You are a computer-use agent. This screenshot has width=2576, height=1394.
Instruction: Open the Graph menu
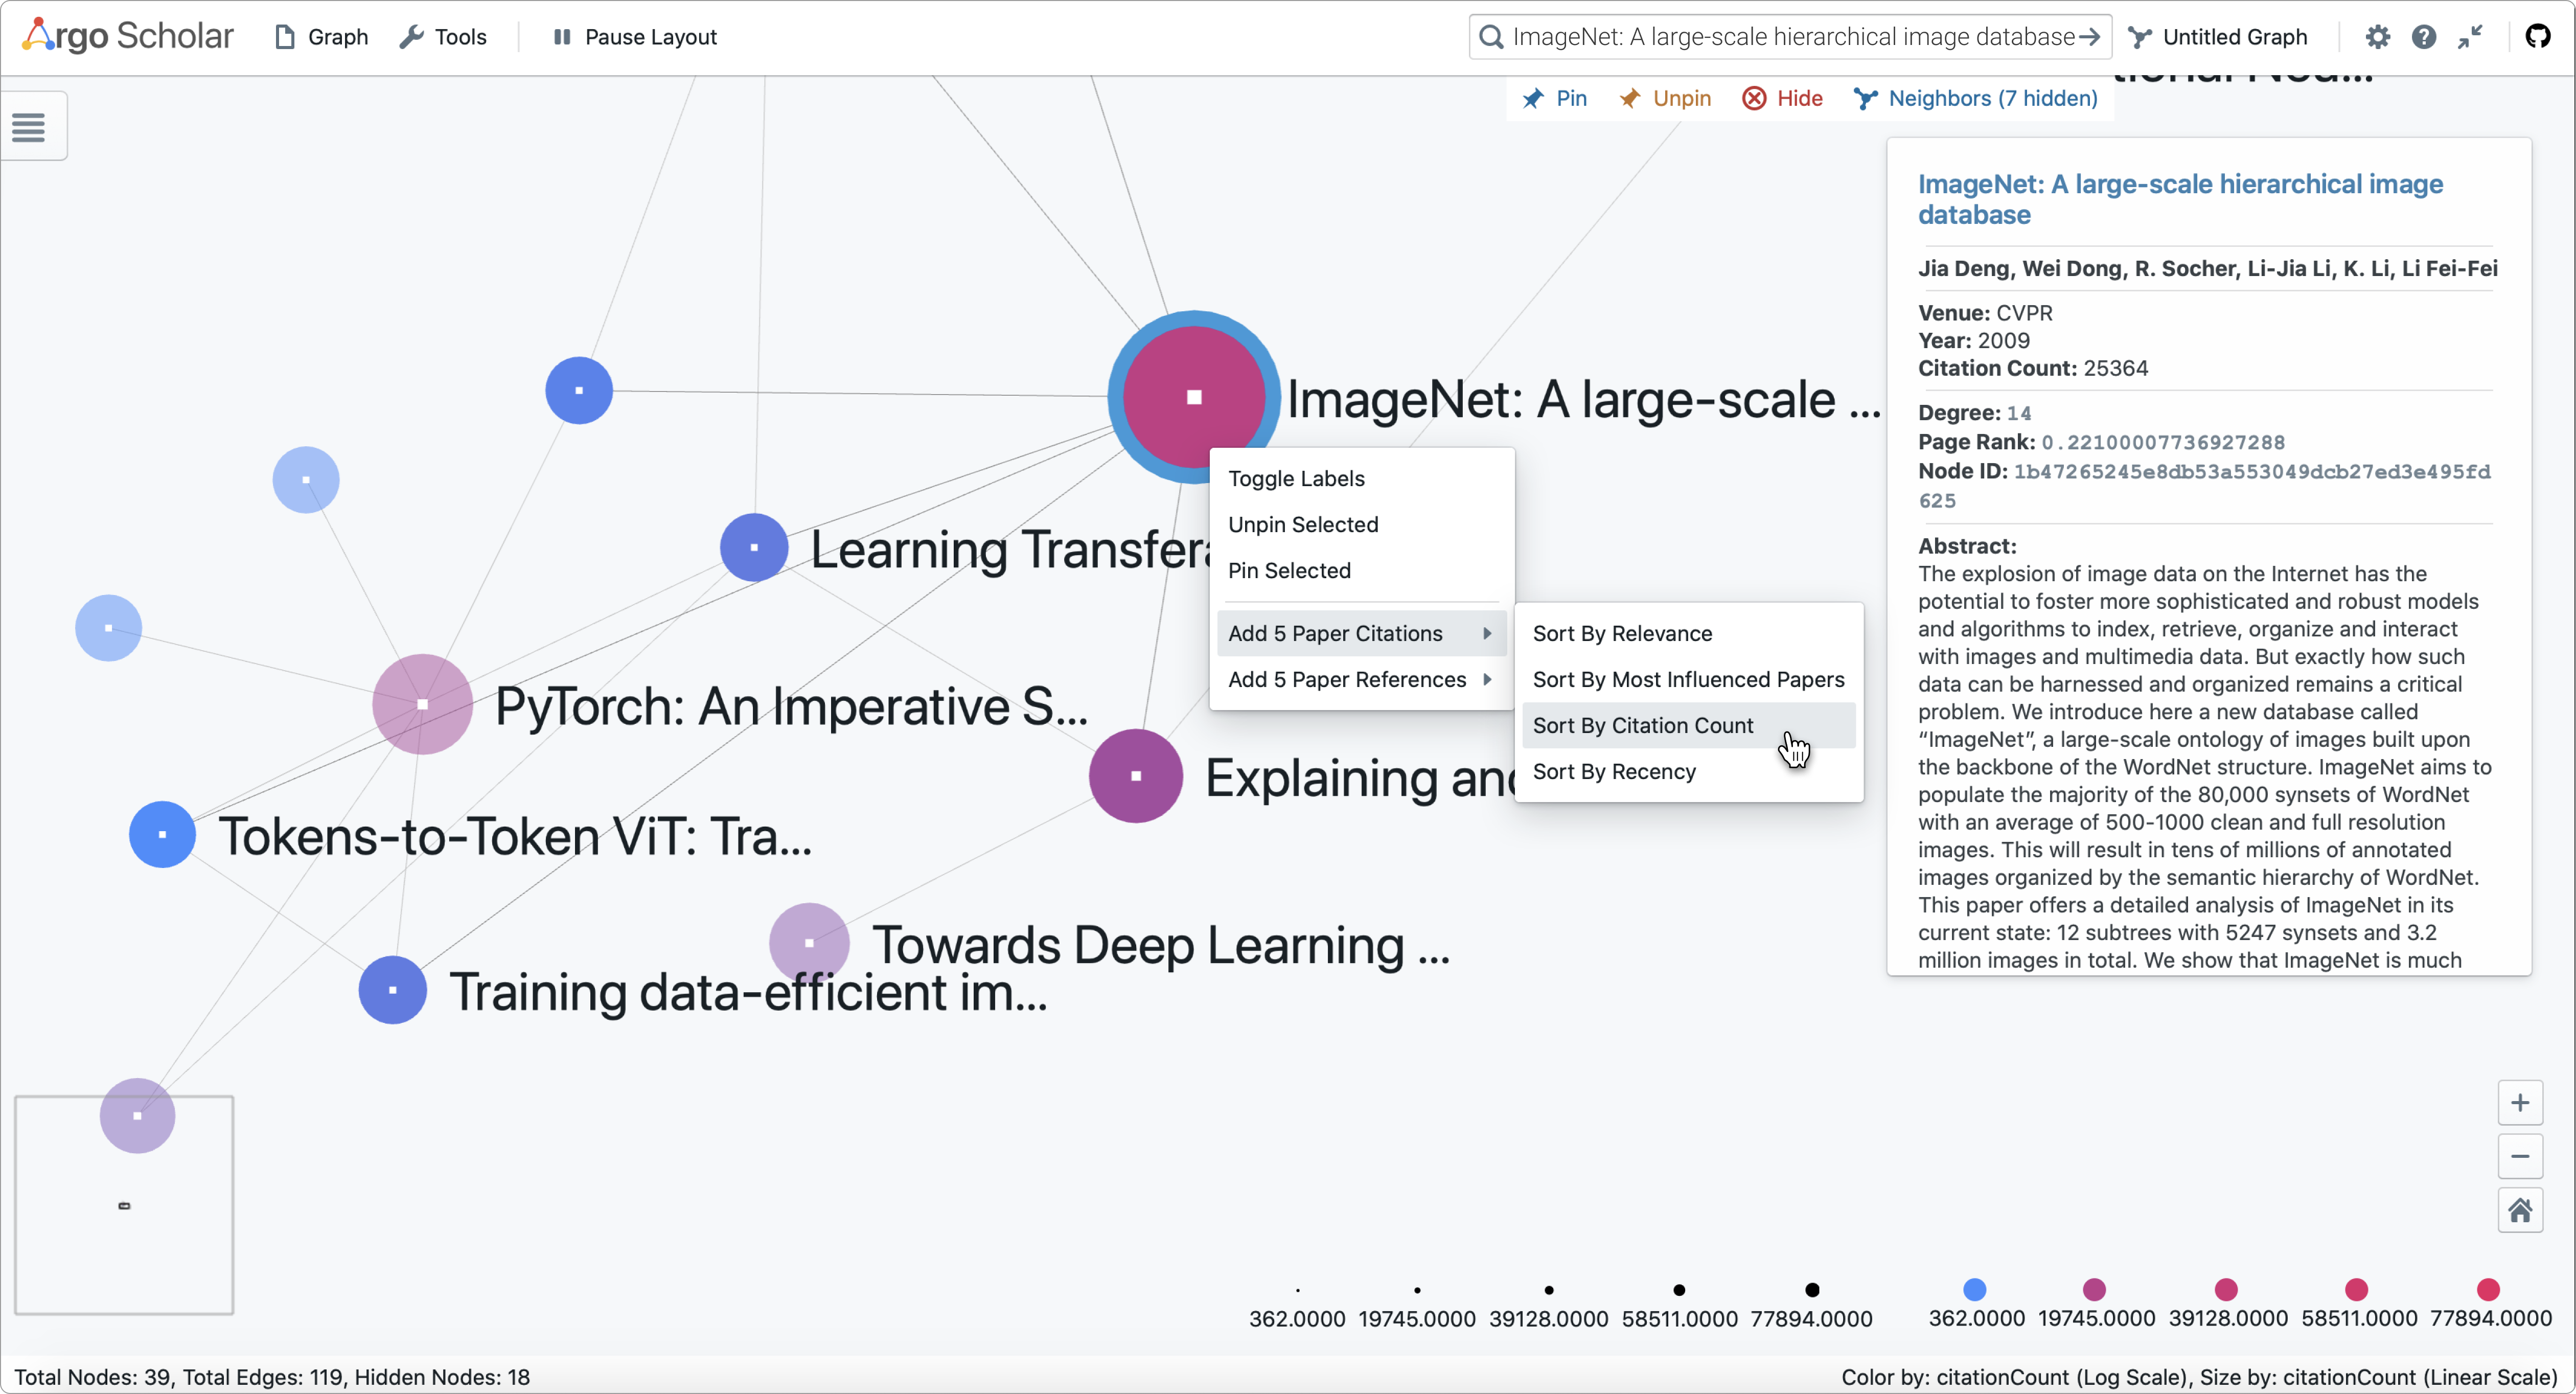(x=322, y=37)
